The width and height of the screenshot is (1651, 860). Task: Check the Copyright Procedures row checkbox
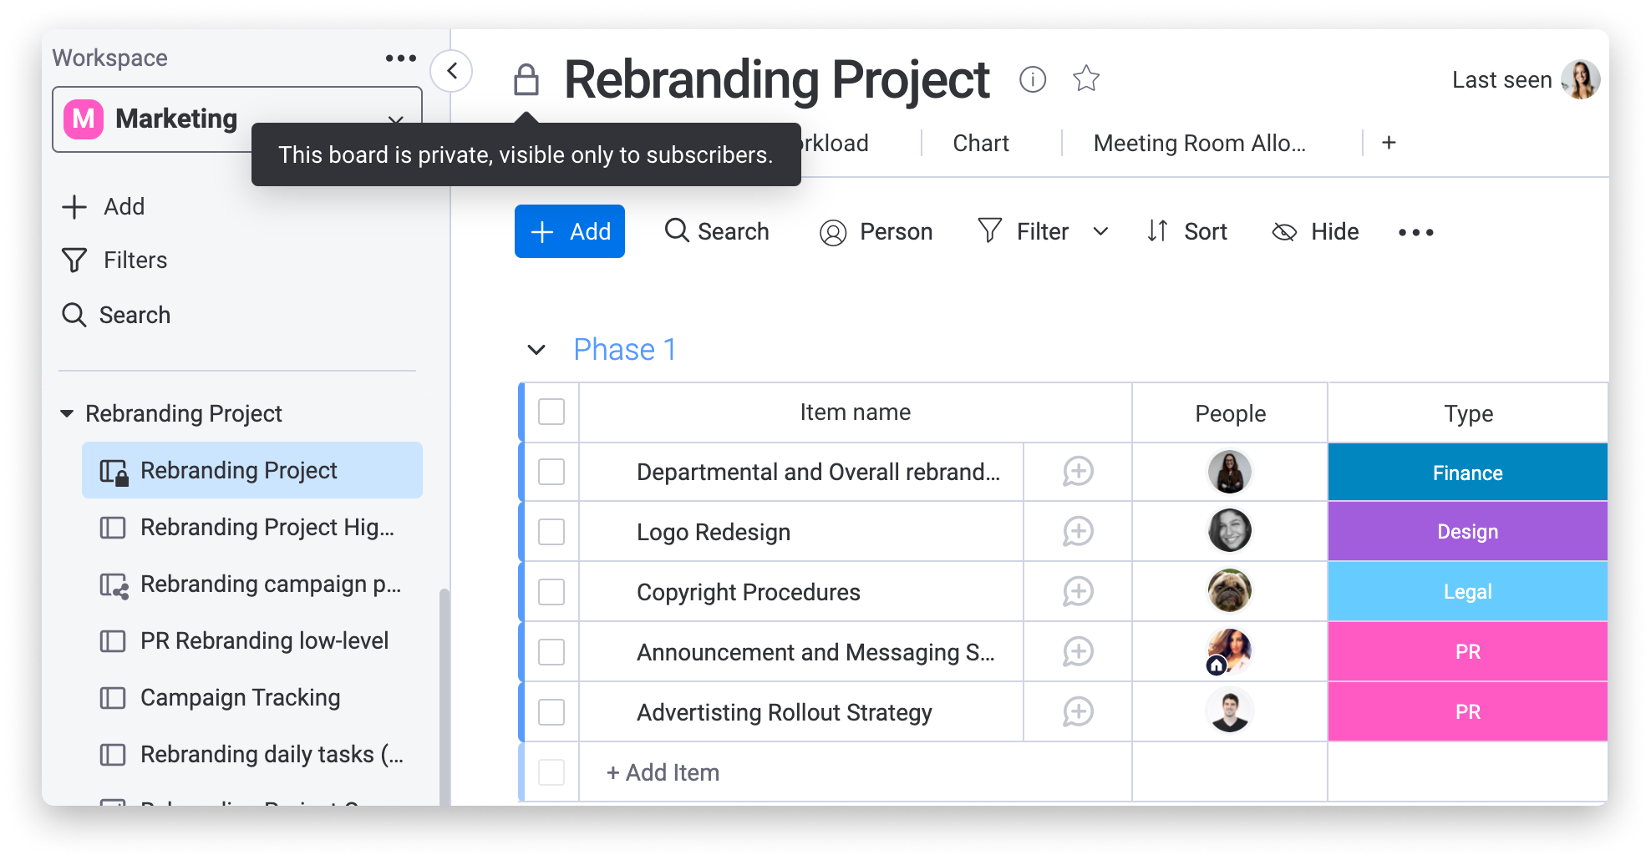(x=551, y=592)
